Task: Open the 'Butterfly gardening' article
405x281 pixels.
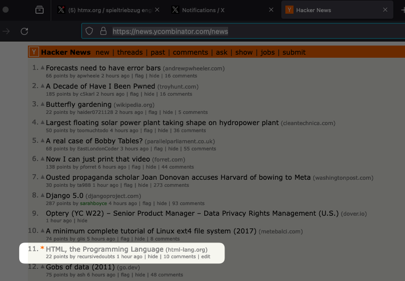Action: 79,104
